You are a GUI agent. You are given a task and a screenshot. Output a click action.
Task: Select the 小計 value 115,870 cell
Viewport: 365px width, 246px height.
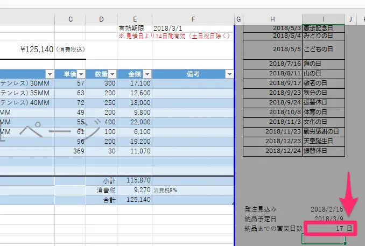[x=134, y=180]
